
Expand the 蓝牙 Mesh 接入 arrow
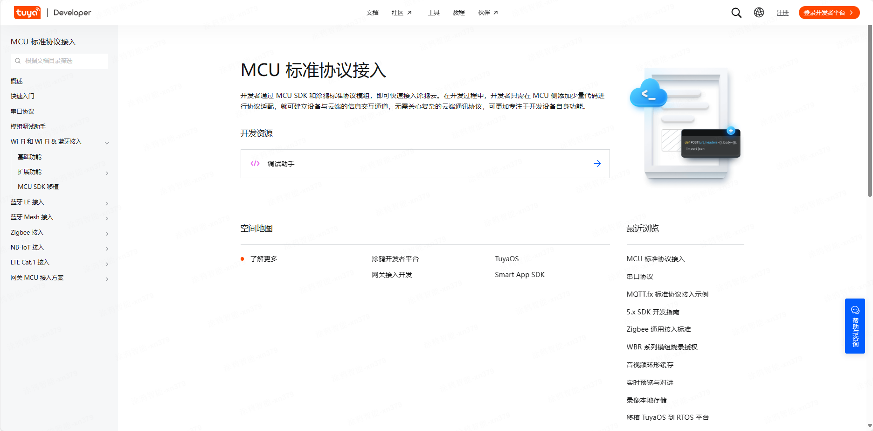tap(107, 218)
